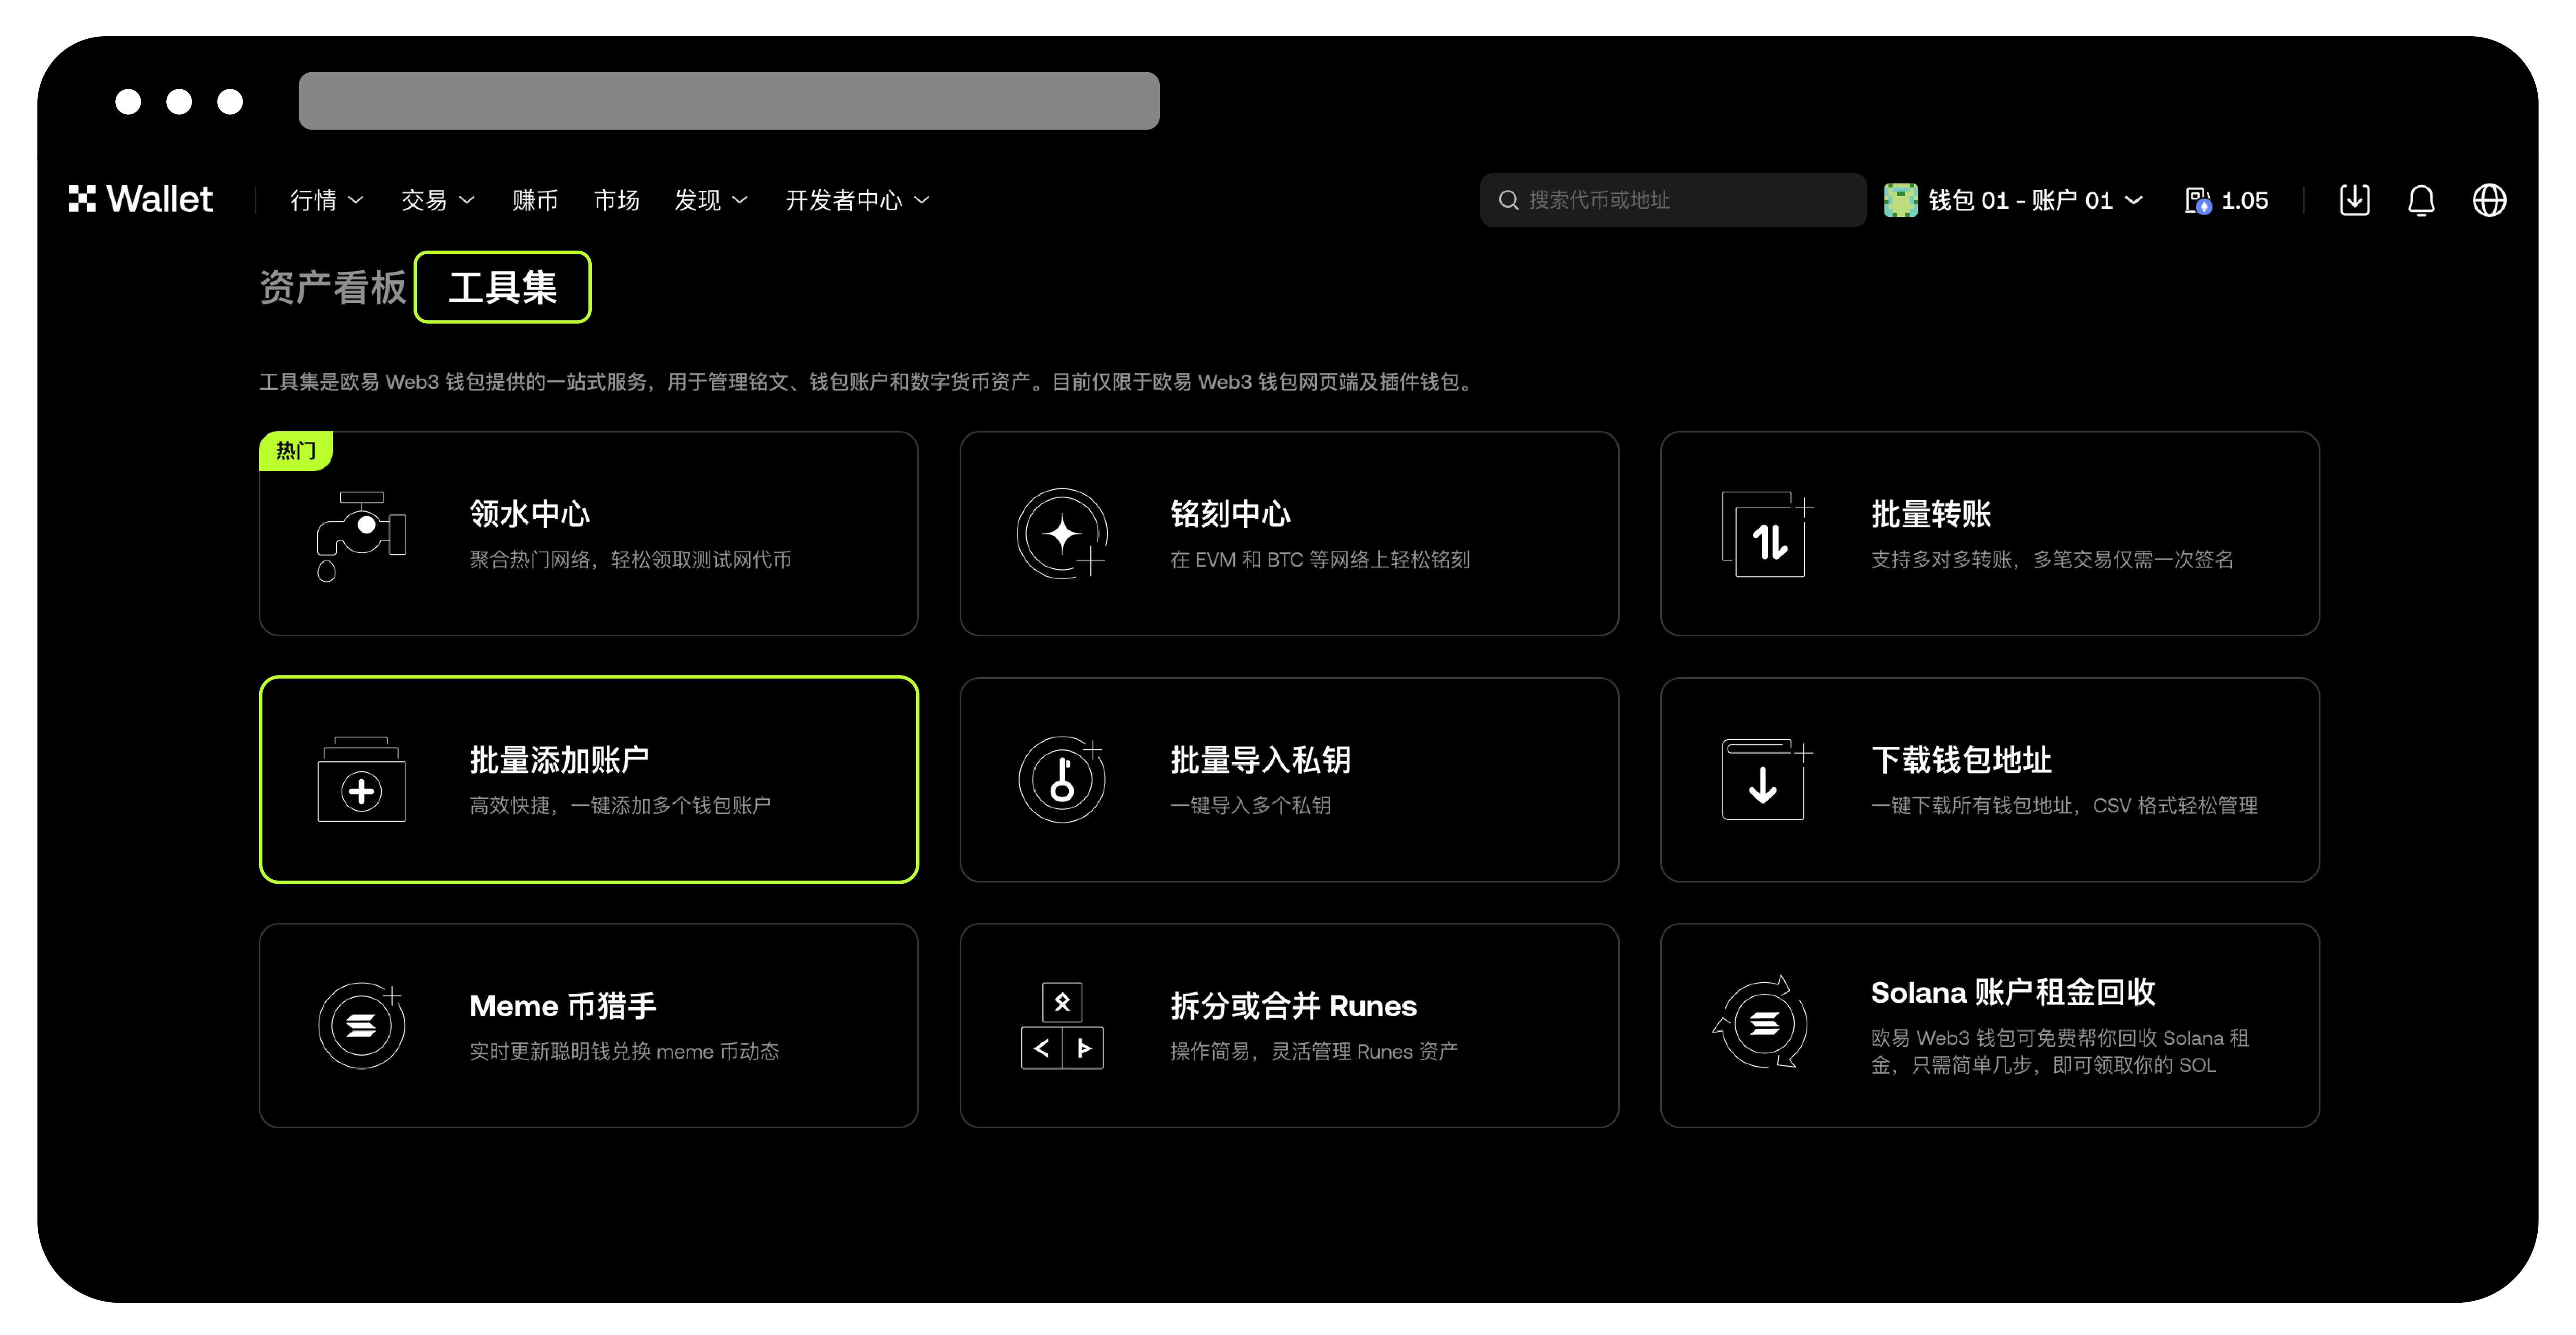Image resolution: width=2576 pixels, height=1335 pixels.
Task: Open the 下载钱包地址 card title
Action: point(1961,760)
